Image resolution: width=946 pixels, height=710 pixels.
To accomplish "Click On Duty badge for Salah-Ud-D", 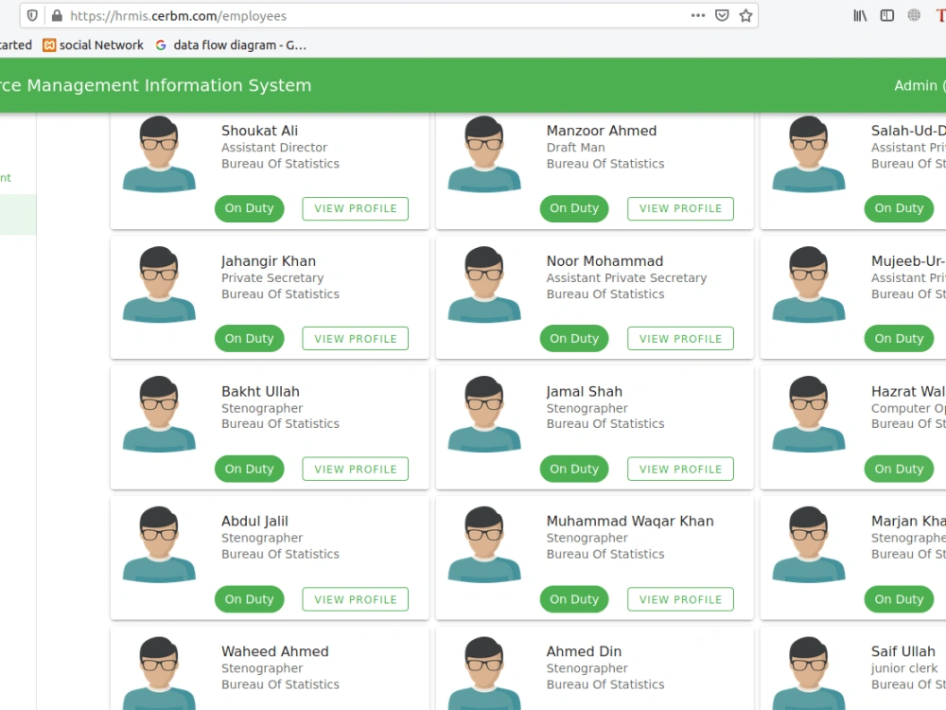I will tap(899, 208).
